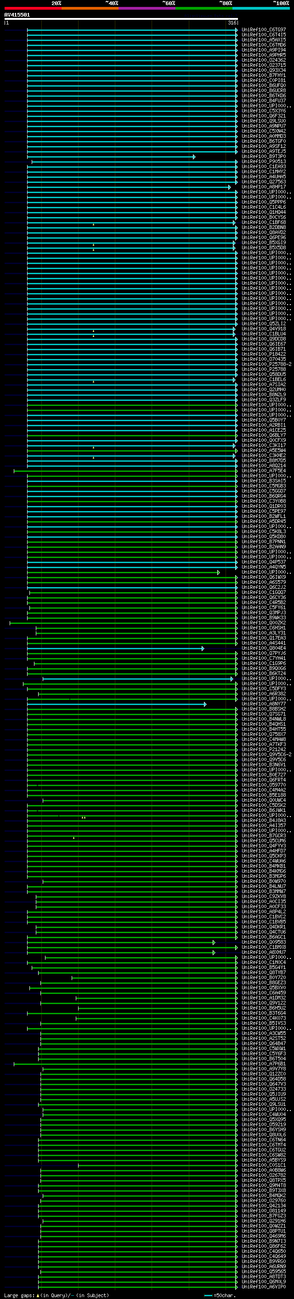Select hit UniRef100_A9NPU7

[263, 126]
